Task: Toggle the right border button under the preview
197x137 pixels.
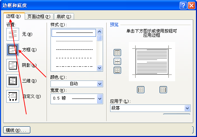Action: (163, 90)
